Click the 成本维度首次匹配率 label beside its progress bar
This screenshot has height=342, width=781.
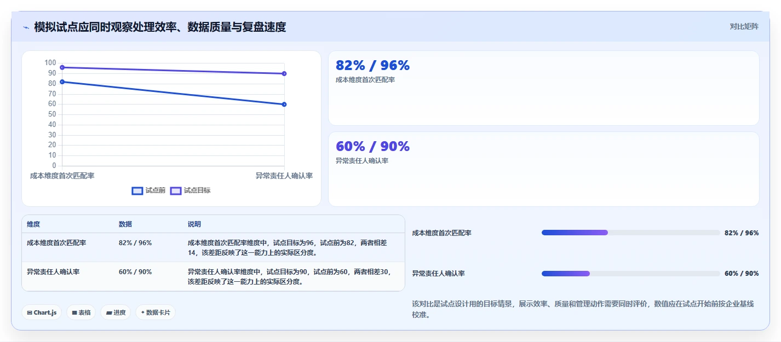441,233
